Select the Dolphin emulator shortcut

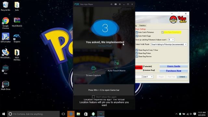[x=17, y=38]
